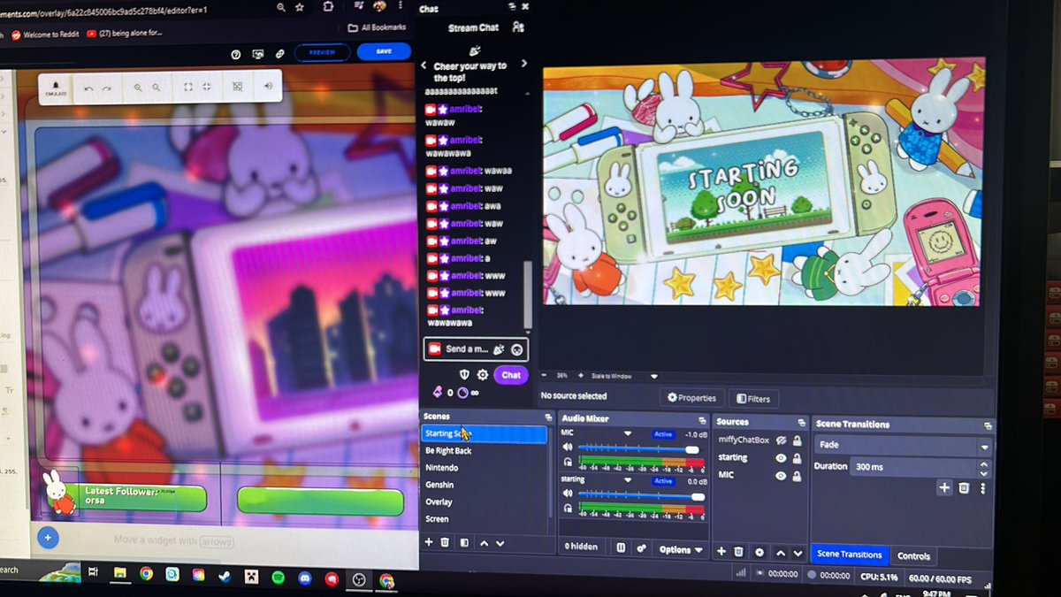The width and height of the screenshot is (1061, 597).
Task: Click the purple Chat send button
Action: point(511,375)
